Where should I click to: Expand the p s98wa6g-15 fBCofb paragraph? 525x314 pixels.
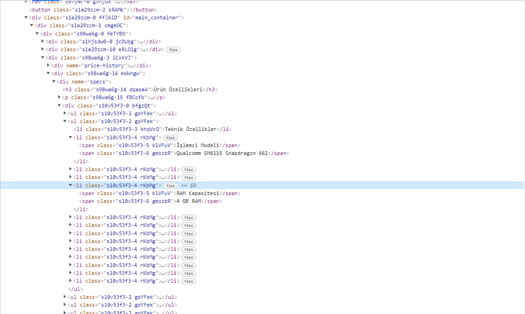59,97
